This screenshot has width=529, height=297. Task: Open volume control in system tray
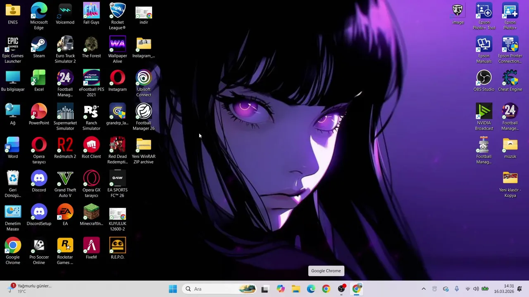click(476, 289)
